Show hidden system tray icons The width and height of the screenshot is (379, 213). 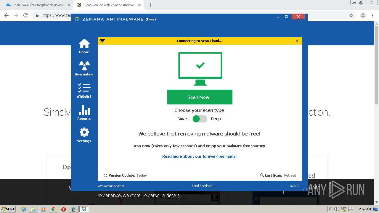[330, 209]
